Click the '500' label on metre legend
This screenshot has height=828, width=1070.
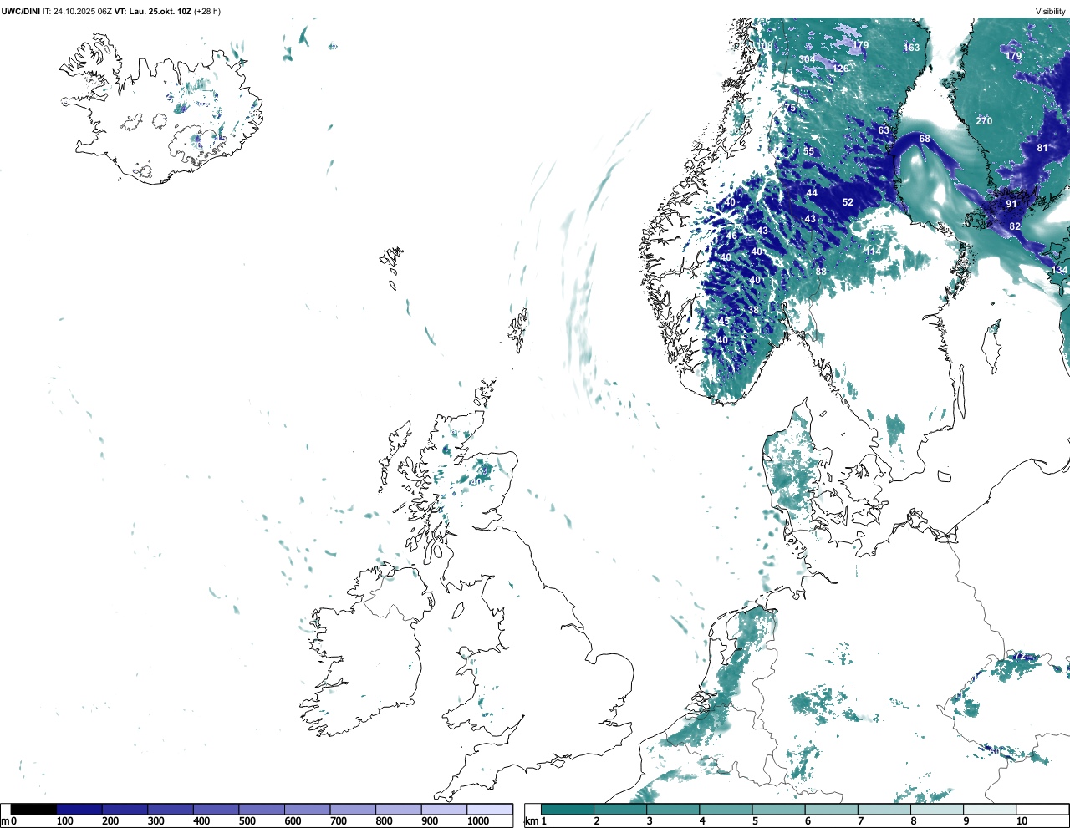[247, 821]
